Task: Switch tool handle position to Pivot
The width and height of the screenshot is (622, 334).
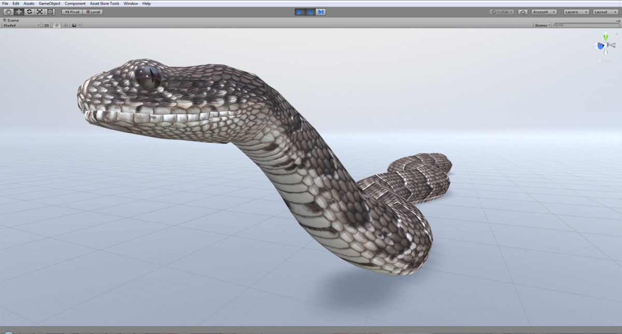Action: [72, 11]
